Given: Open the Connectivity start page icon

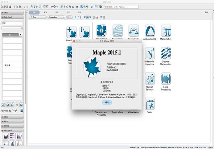Looking at the screenshot, I should pos(133,30).
